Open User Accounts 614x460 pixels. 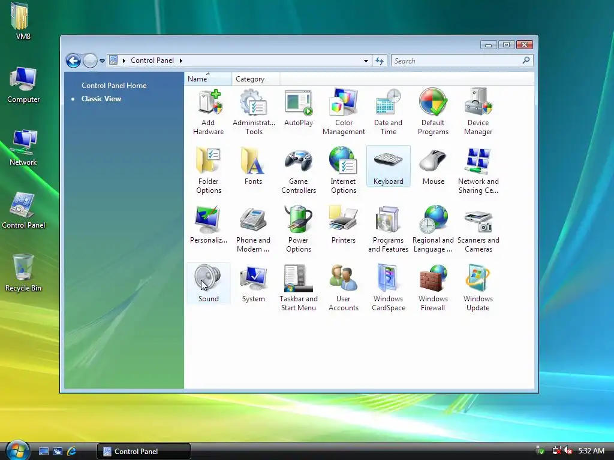pyautogui.click(x=344, y=288)
